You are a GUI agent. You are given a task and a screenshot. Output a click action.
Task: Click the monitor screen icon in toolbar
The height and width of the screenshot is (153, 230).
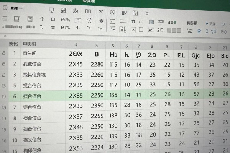51,10
